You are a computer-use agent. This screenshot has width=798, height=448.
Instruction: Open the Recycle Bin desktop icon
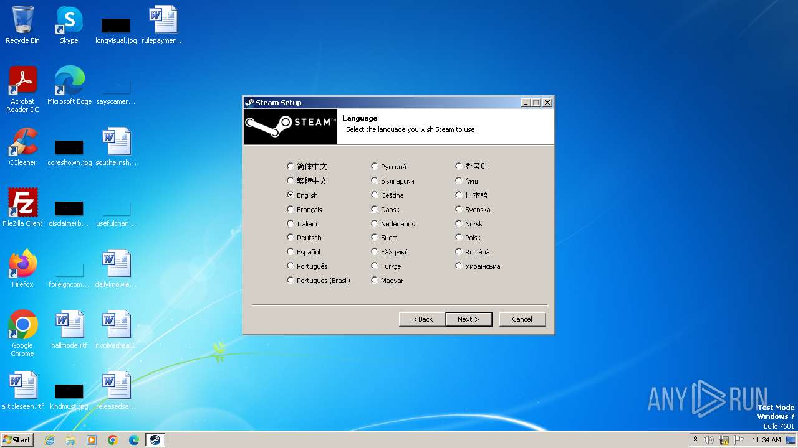click(x=22, y=25)
